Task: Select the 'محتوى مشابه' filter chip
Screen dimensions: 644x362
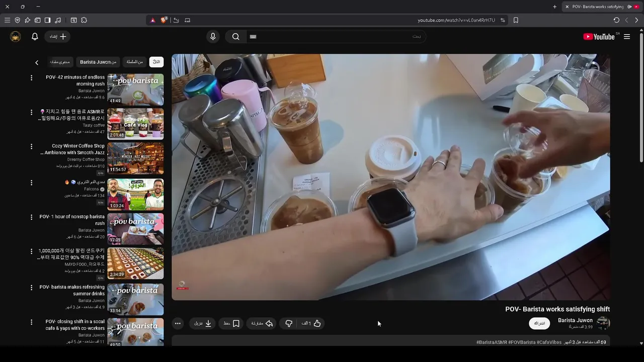Action: (60, 62)
